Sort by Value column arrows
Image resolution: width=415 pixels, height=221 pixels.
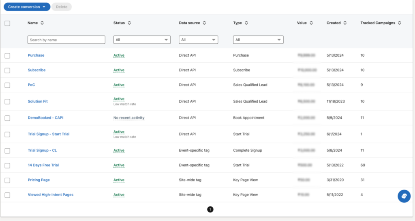click(311, 23)
